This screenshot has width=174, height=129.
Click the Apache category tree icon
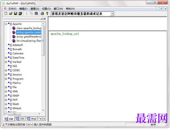click(x=10, y=24)
